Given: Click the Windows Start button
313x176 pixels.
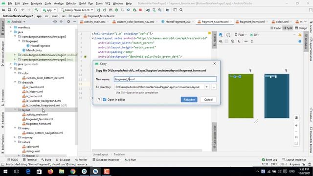Looking at the screenshot, I should pyautogui.click(x=5, y=172).
